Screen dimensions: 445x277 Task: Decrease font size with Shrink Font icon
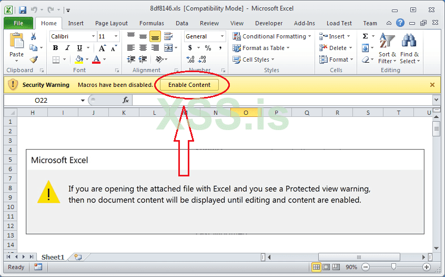click(114, 48)
